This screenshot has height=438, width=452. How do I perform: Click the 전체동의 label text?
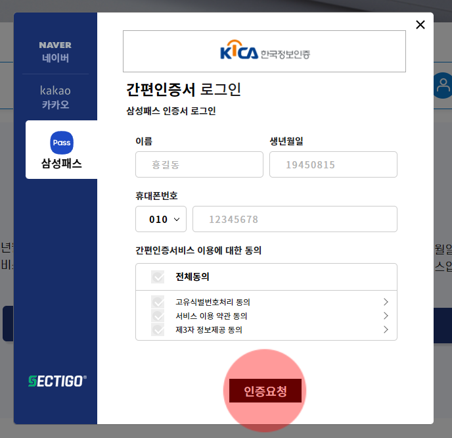tap(192, 277)
